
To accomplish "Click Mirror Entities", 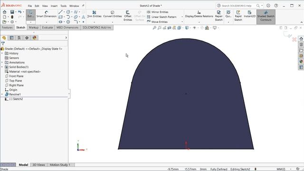I will click(158, 12).
